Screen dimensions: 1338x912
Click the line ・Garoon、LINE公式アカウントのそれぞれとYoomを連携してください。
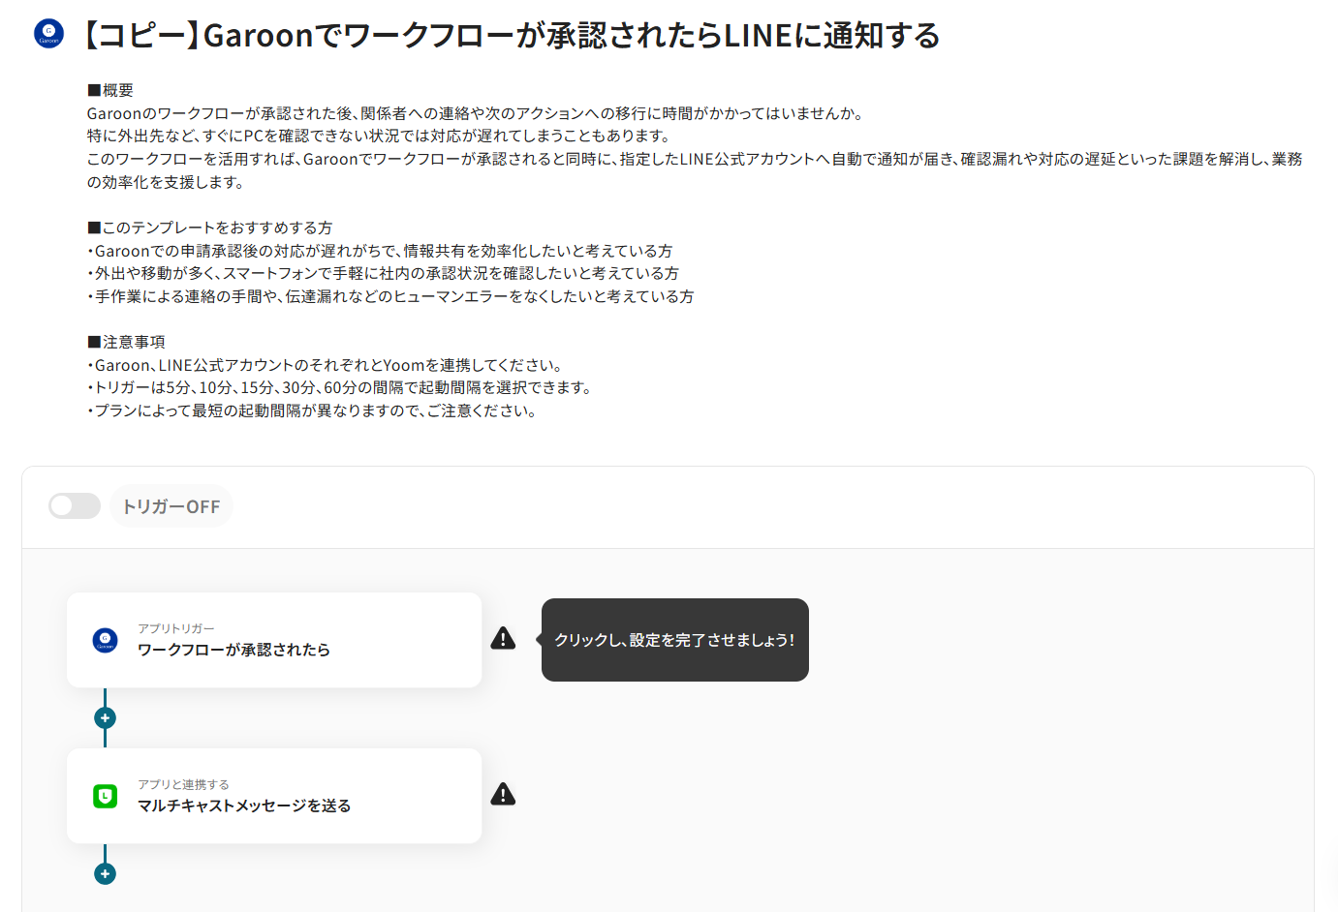327,365
